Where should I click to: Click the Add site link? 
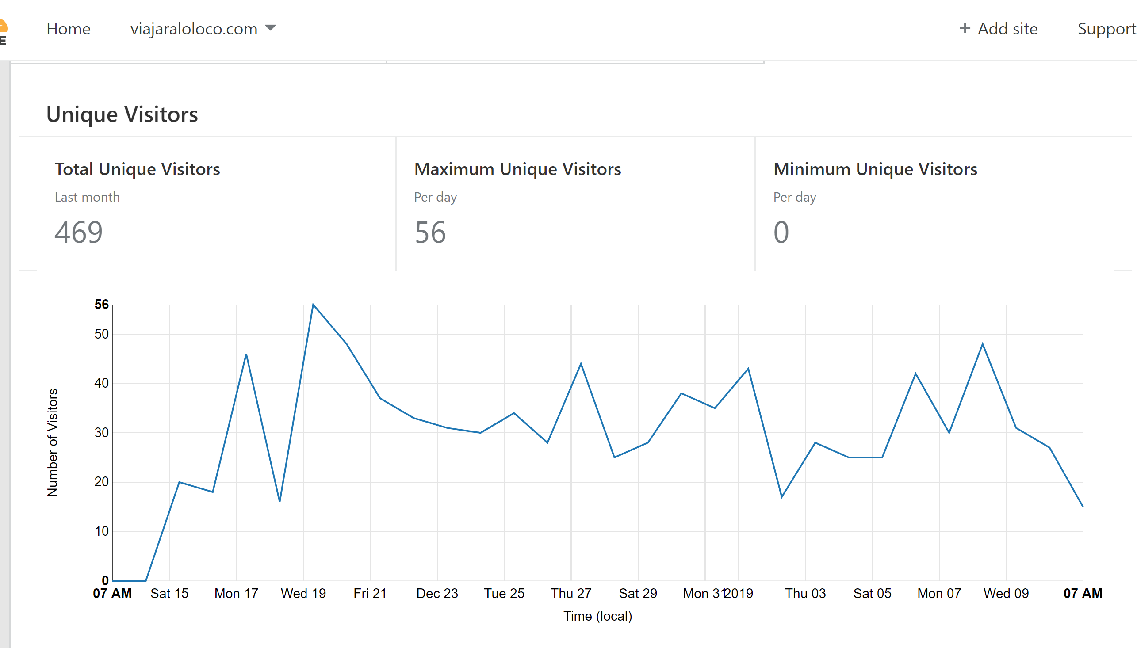[x=999, y=29]
